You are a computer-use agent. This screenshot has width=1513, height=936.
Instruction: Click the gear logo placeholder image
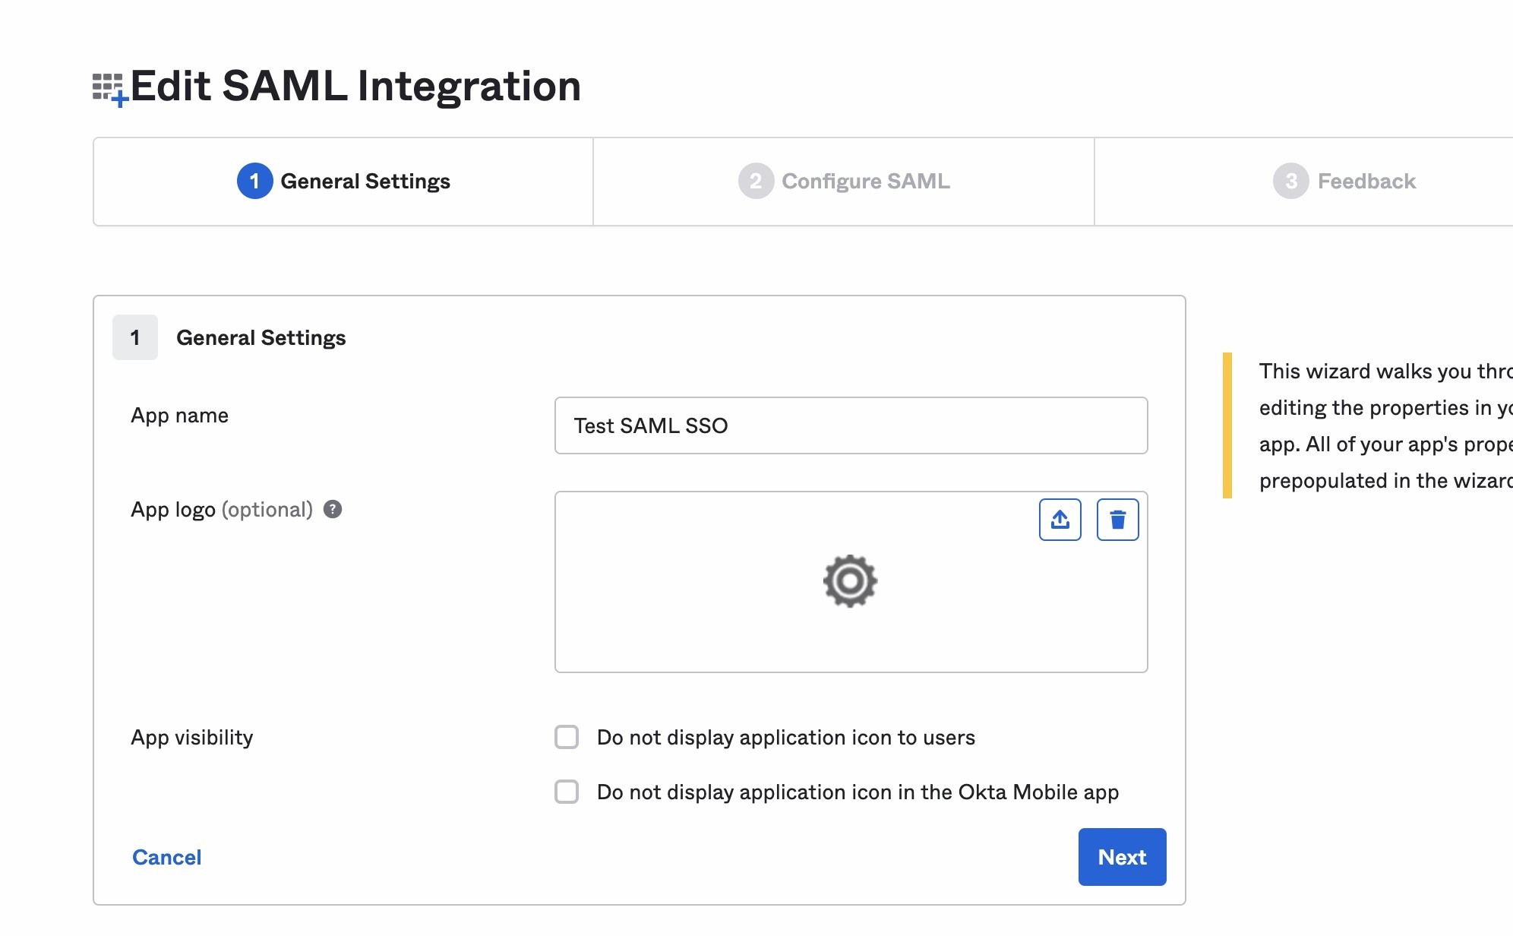tap(850, 581)
